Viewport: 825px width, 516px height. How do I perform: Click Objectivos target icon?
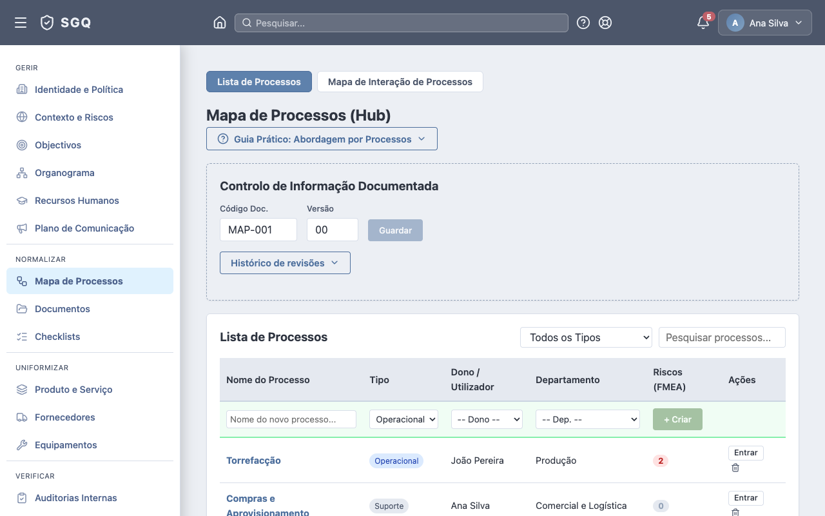[22, 145]
